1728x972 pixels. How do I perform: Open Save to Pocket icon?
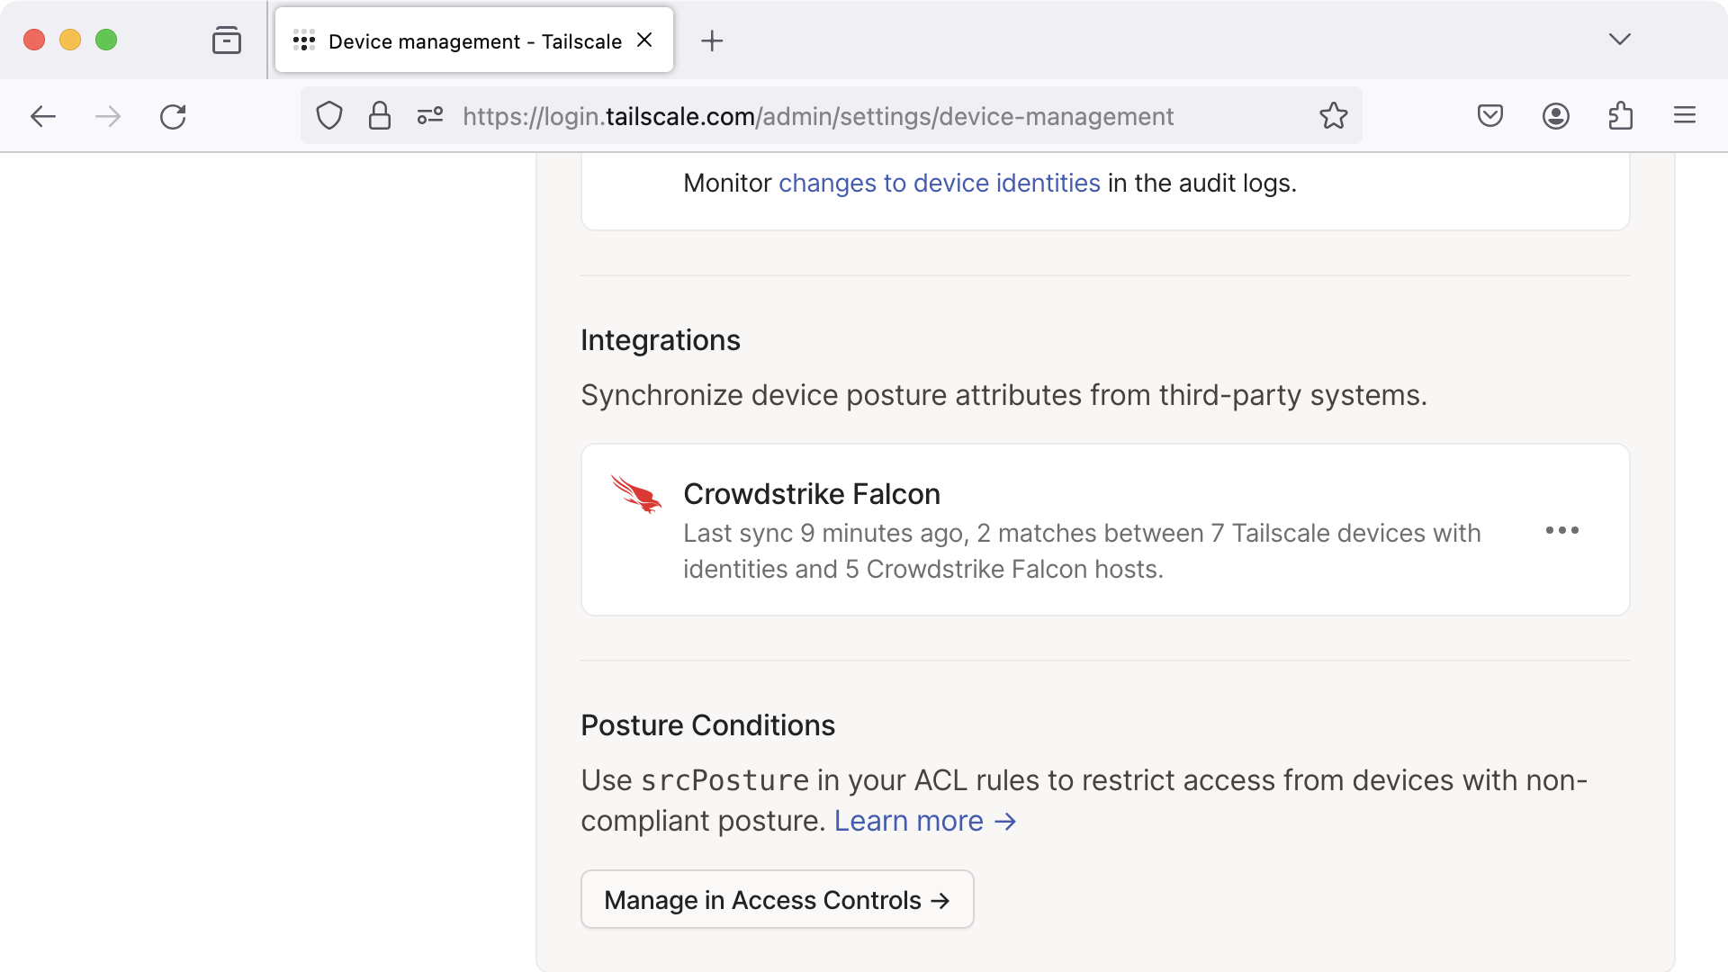1490,116
